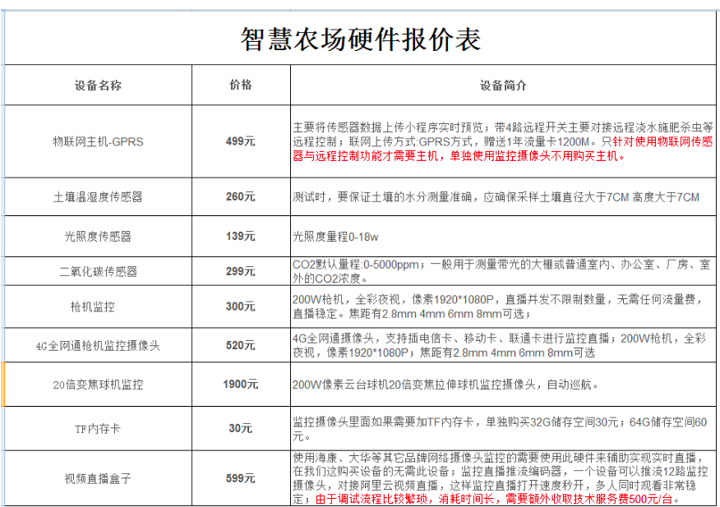Viewport: 720px width, 507px height.
Task: Select the price cell 520元
Action: (x=241, y=345)
